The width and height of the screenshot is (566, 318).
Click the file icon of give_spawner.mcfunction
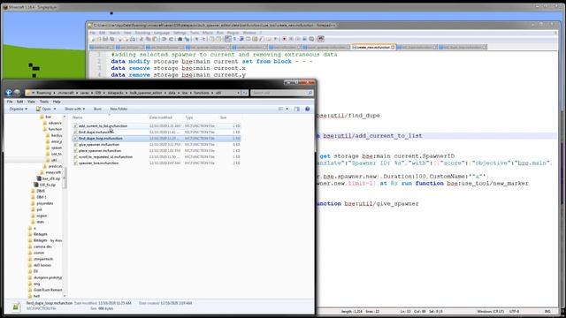pos(75,145)
